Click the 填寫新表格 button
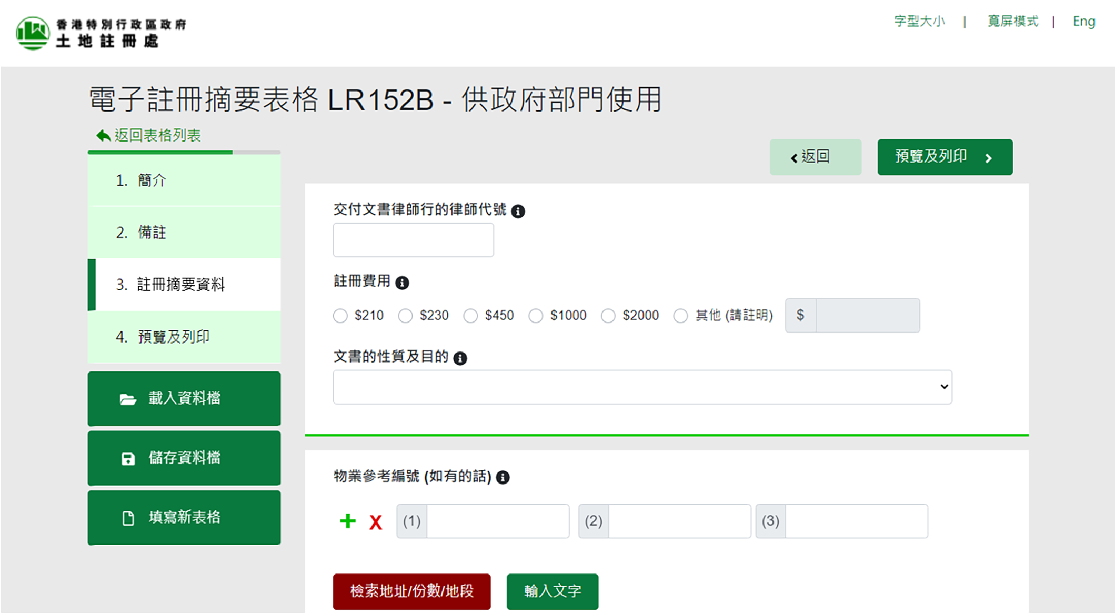 (x=184, y=517)
